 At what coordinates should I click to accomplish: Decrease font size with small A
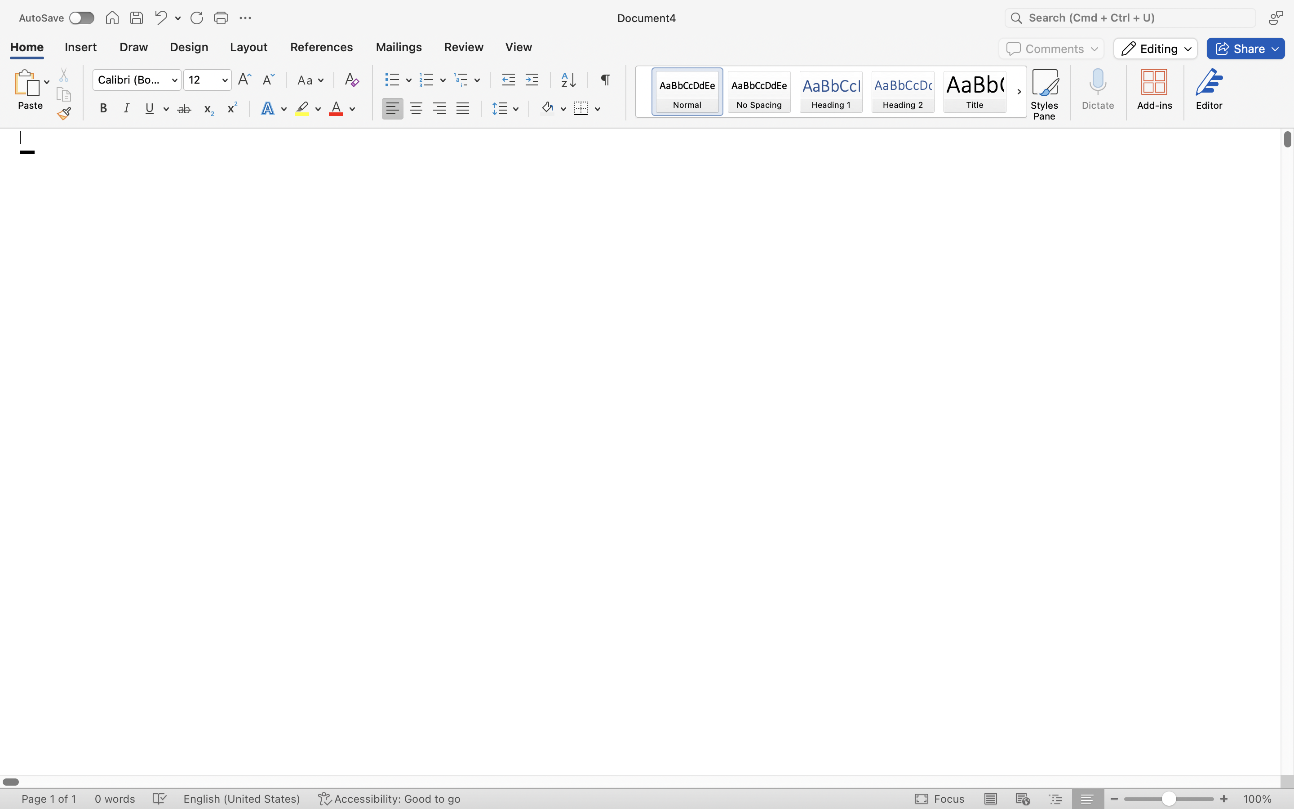click(x=268, y=80)
